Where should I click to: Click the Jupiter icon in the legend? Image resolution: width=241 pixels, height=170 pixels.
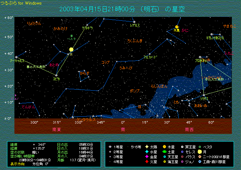coord(164,147)
